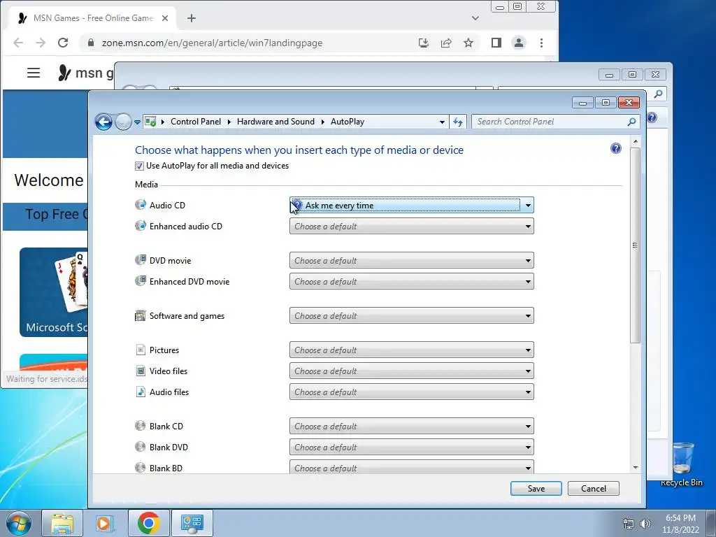Open Chrome's side panel icon
Image resolution: width=716 pixels, height=537 pixels.
(x=496, y=43)
